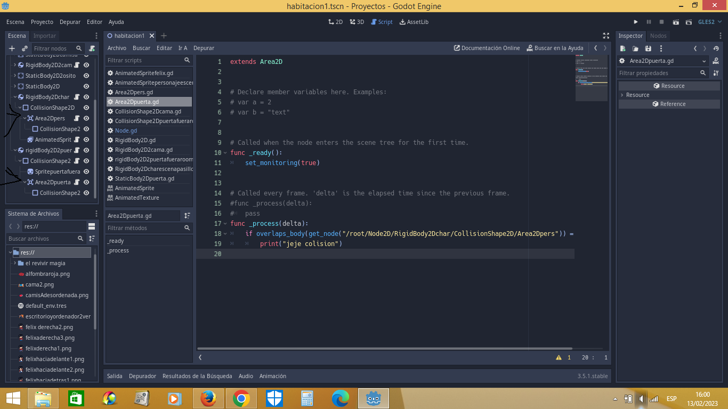Viewport: 728px width, 409px height.
Task: Click the warning icon in script status bar
Action: pyautogui.click(x=559, y=358)
